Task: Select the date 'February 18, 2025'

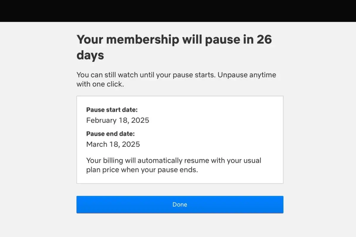Action: tap(117, 120)
